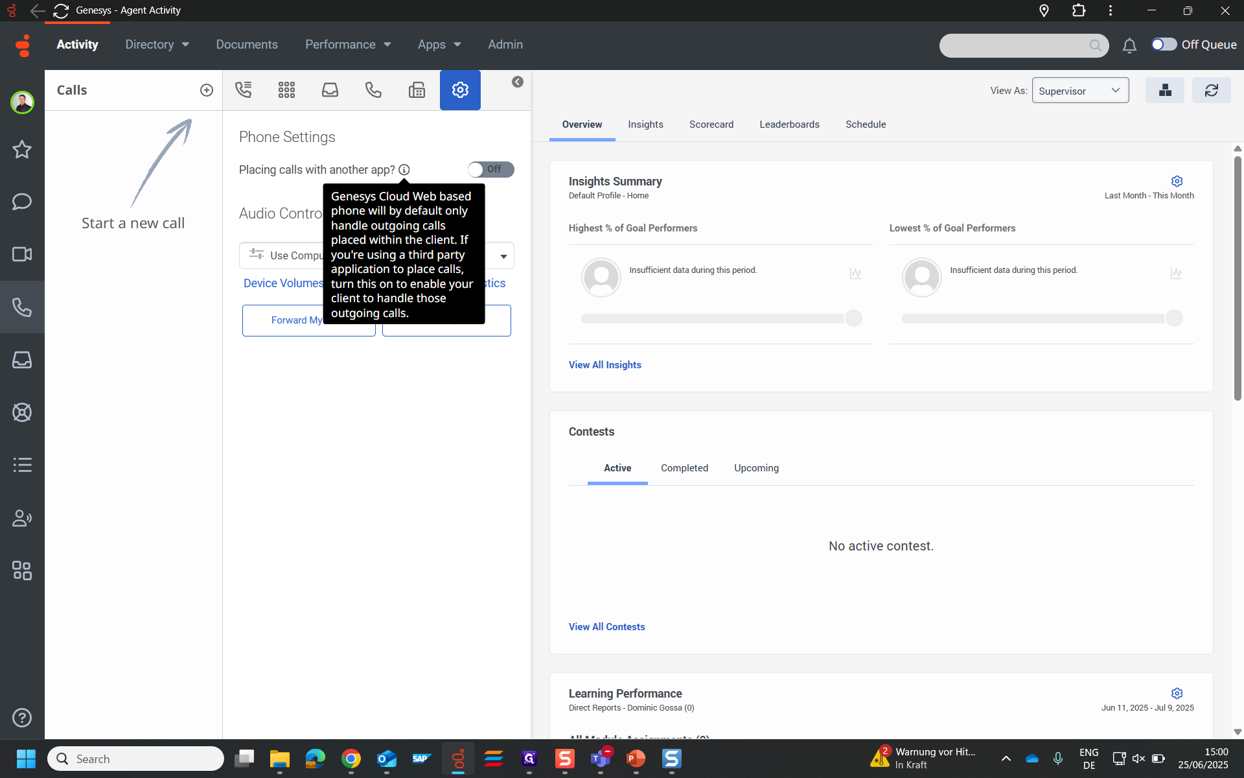Screen dimensions: 1244x778
Task: Switch to the Scorecard tab
Action: (x=711, y=124)
